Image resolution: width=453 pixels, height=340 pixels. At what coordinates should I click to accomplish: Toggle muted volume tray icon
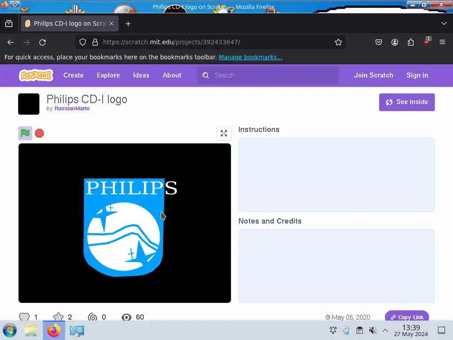tap(372, 330)
